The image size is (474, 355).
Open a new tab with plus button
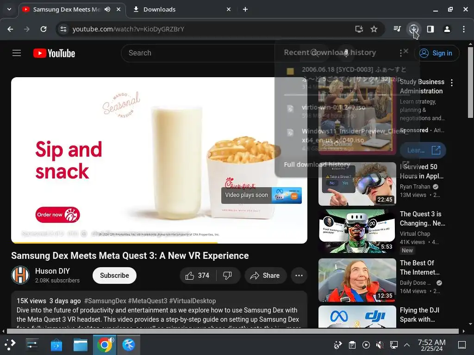click(x=245, y=9)
